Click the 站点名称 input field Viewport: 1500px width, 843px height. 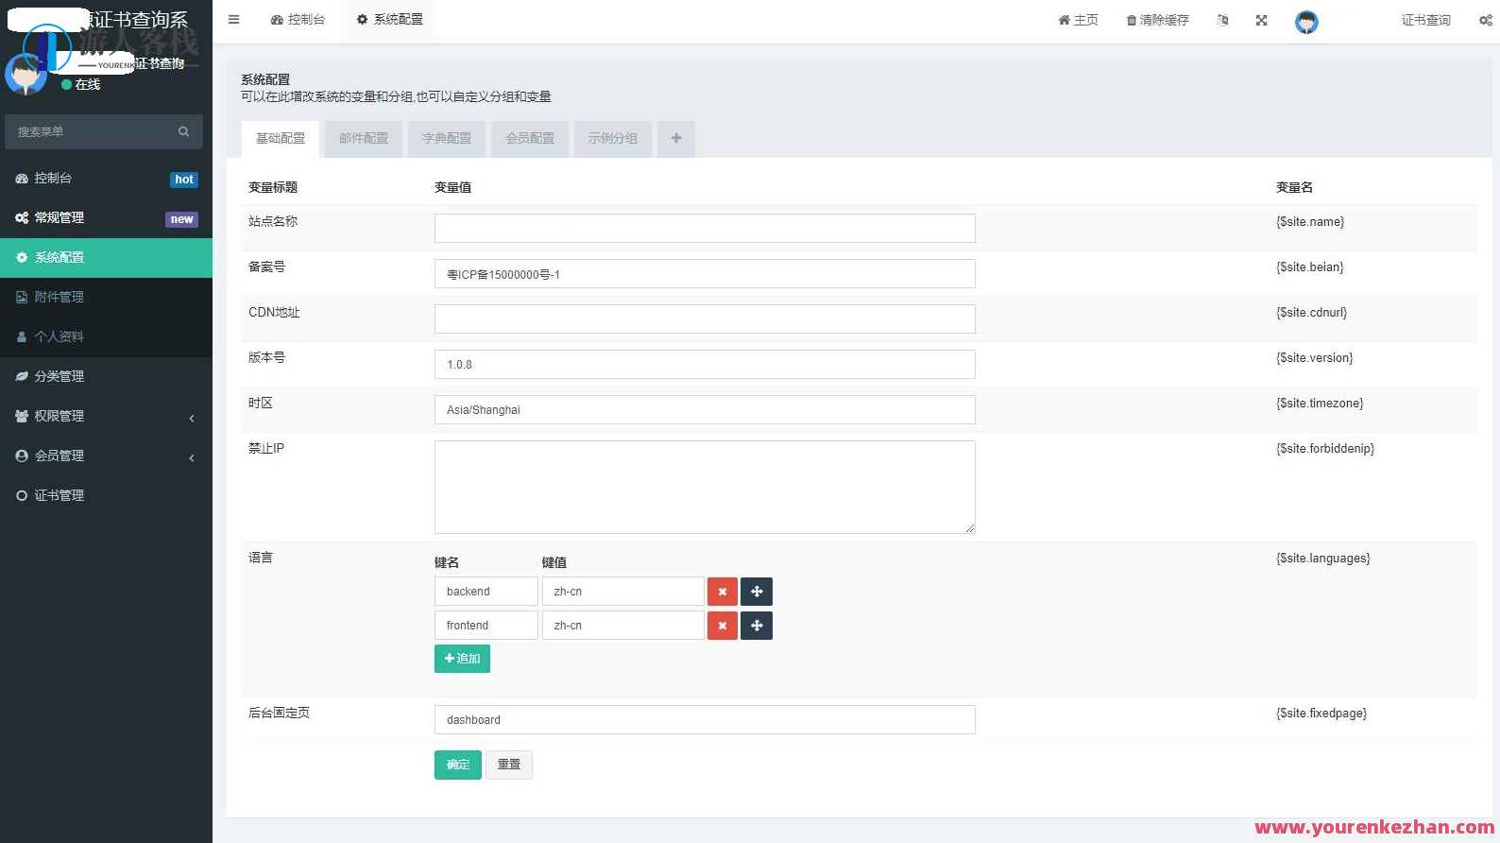pos(705,228)
